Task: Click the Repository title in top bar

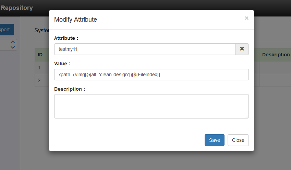Action: (17, 8)
